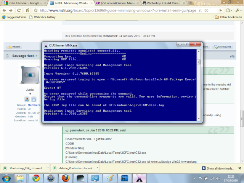Open the Members group link
The image size is (244, 183).
pos(34,105)
